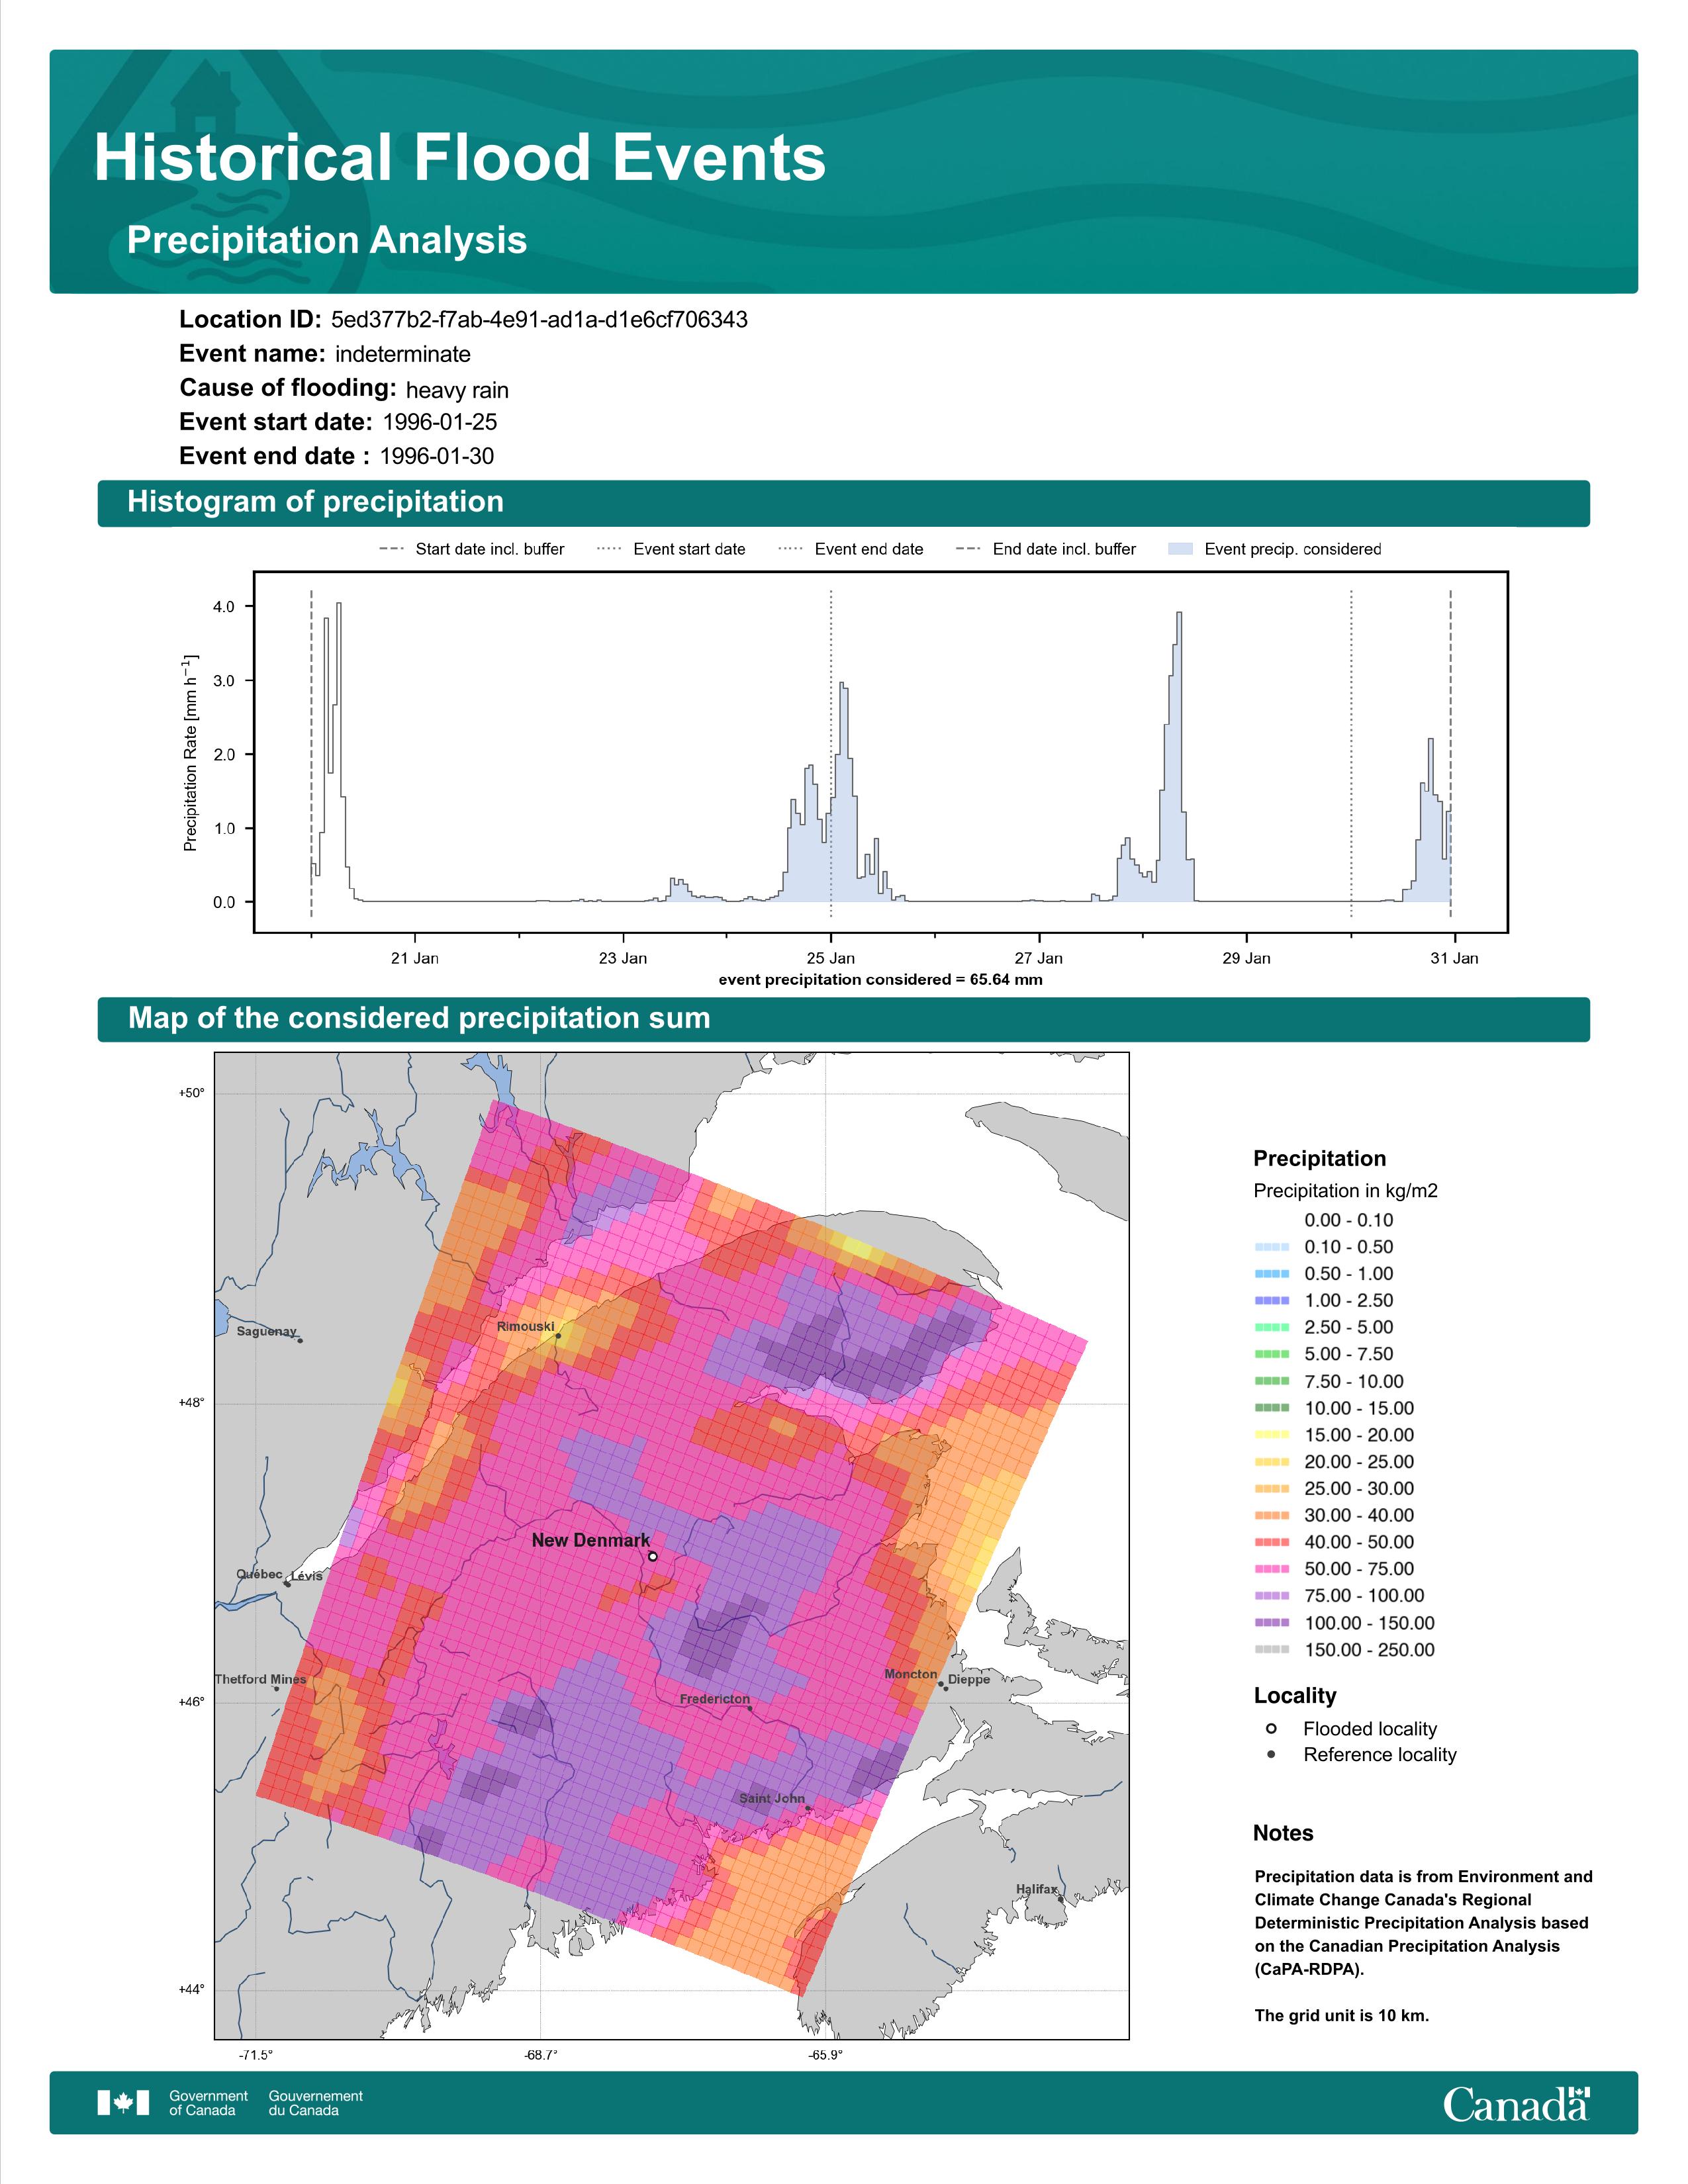This screenshot has width=1688, height=2184.
Task: Click the Precipitation in kg/m2 legend subtitle
Action: pos(1345,1191)
